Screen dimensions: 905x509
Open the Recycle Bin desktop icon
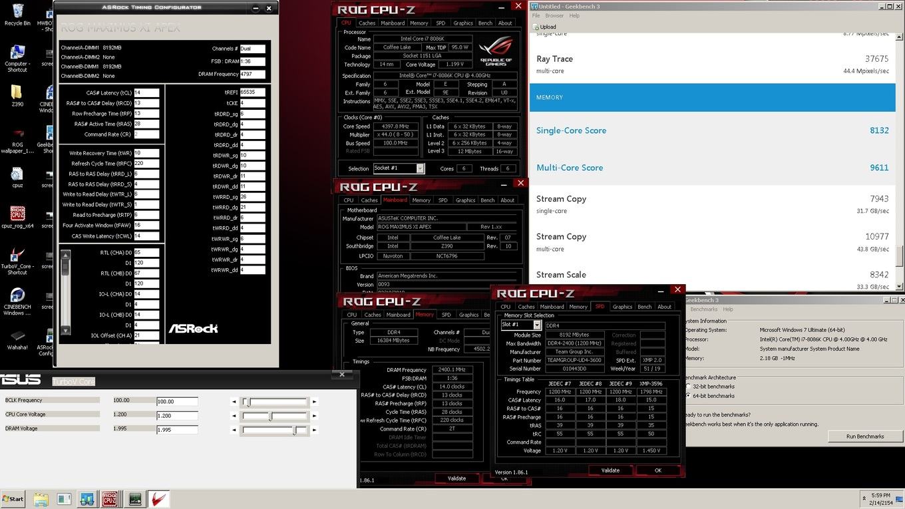click(x=18, y=14)
